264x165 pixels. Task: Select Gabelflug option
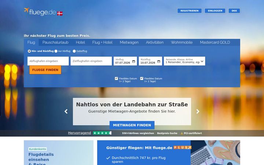[x=74, y=51]
